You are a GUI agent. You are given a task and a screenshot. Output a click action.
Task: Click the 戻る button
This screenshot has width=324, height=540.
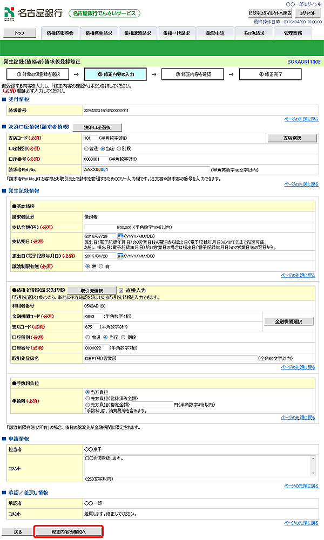(x=18, y=532)
